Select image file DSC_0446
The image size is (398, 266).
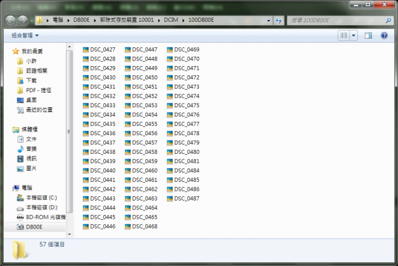coord(99,227)
